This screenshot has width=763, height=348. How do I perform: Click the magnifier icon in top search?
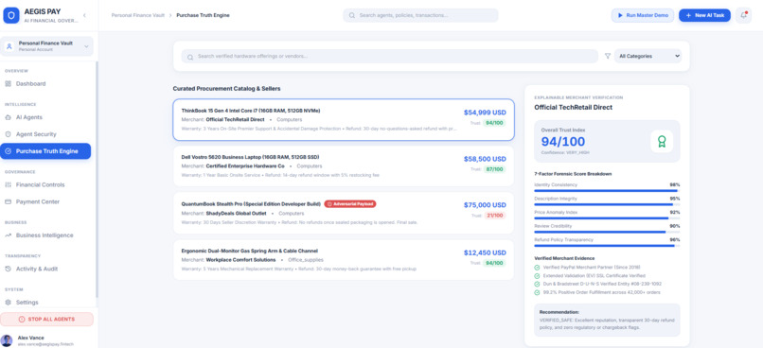pos(352,15)
